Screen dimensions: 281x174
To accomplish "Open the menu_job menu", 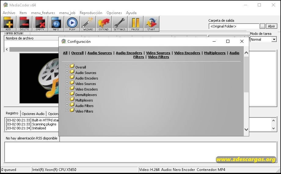I will click(x=67, y=13).
